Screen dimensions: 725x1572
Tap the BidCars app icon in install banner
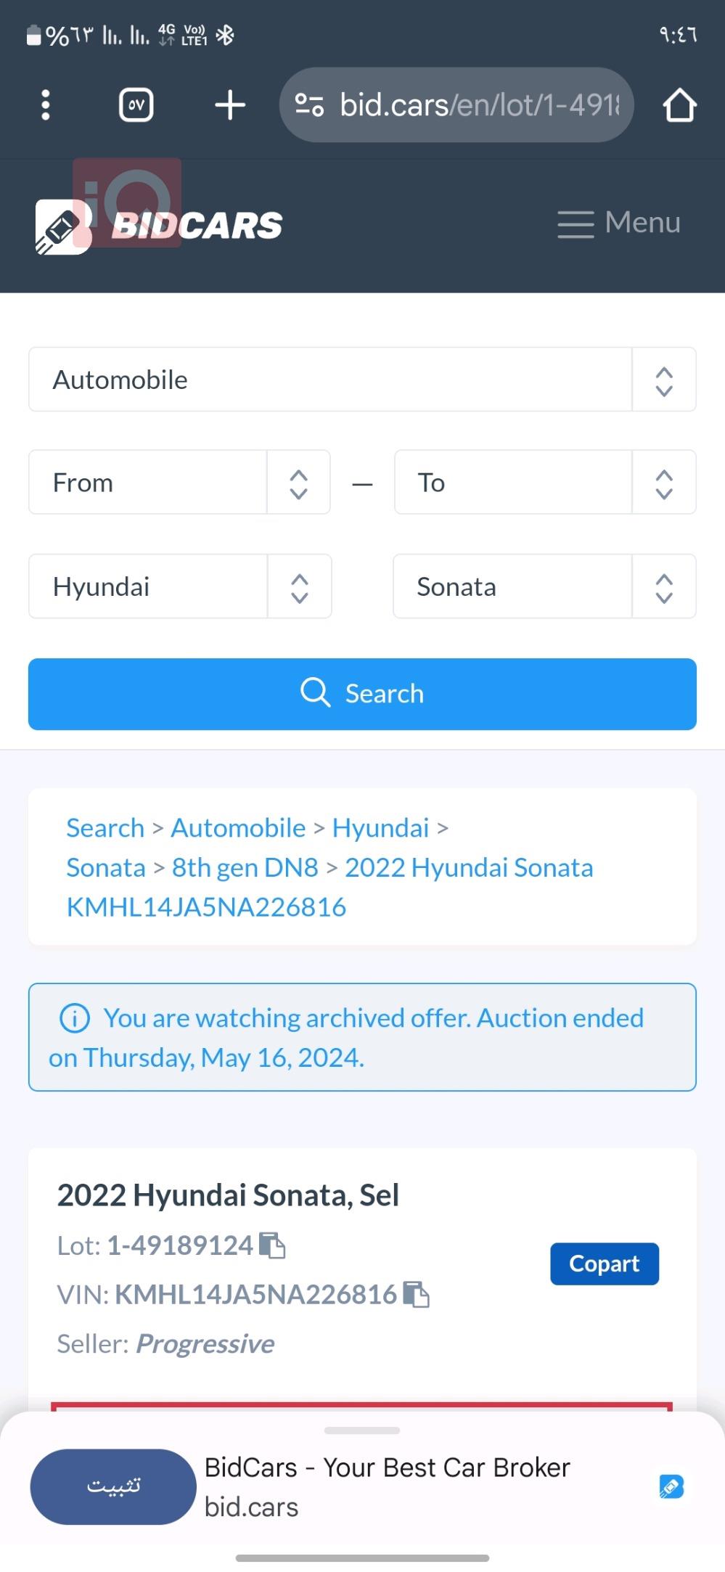click(671, 1486)
